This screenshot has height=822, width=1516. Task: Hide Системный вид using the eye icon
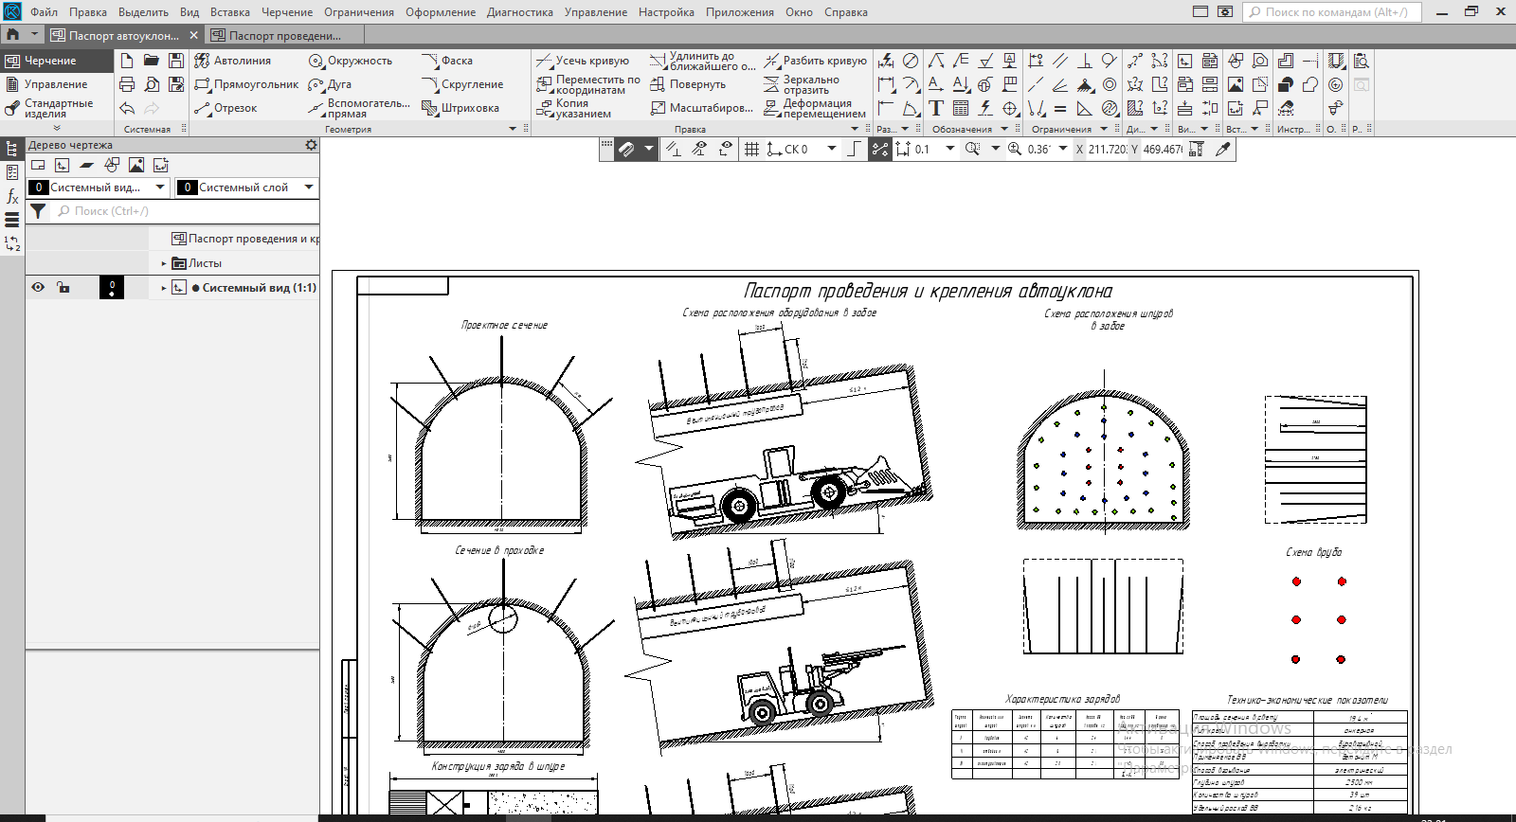tap(38, 287)
